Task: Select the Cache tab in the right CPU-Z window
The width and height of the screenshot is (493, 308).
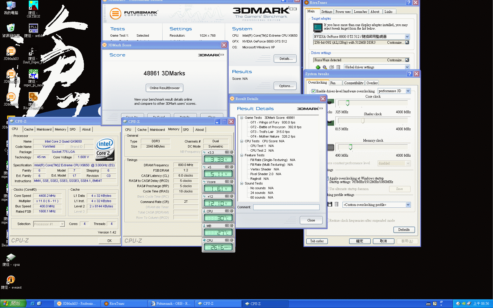Action: tap(142, 130)
